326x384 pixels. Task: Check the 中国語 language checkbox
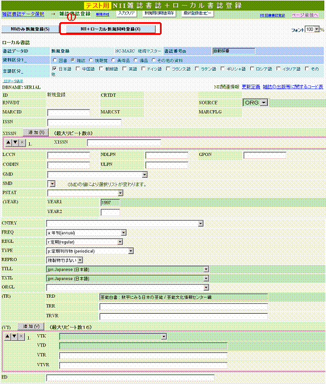click(78, 69)
